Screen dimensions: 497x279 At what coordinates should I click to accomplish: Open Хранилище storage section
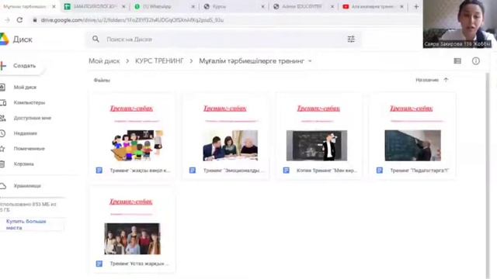[x=27, y=186]
